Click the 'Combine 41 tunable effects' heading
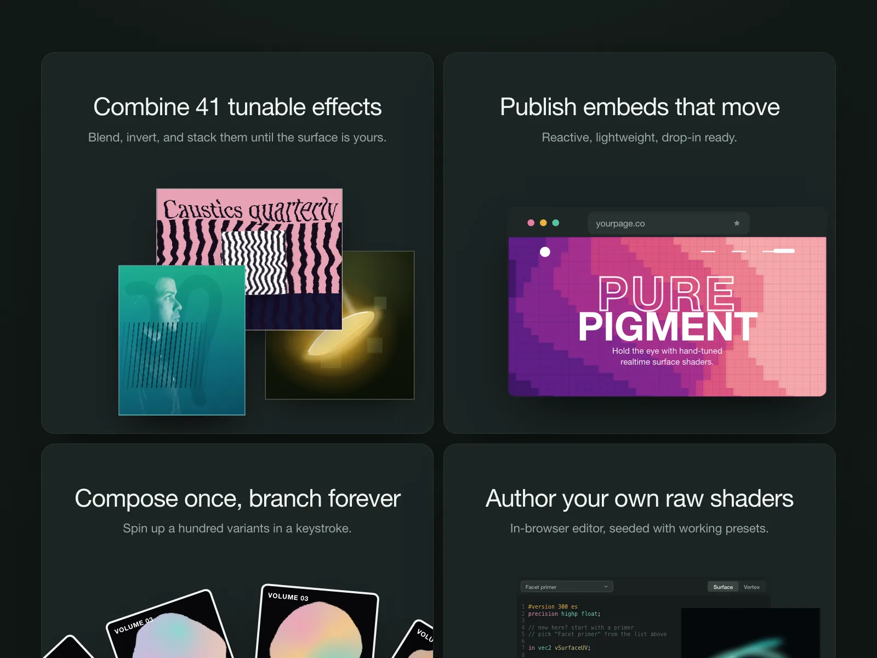This screenshot has height=658, width=877. 237,107
